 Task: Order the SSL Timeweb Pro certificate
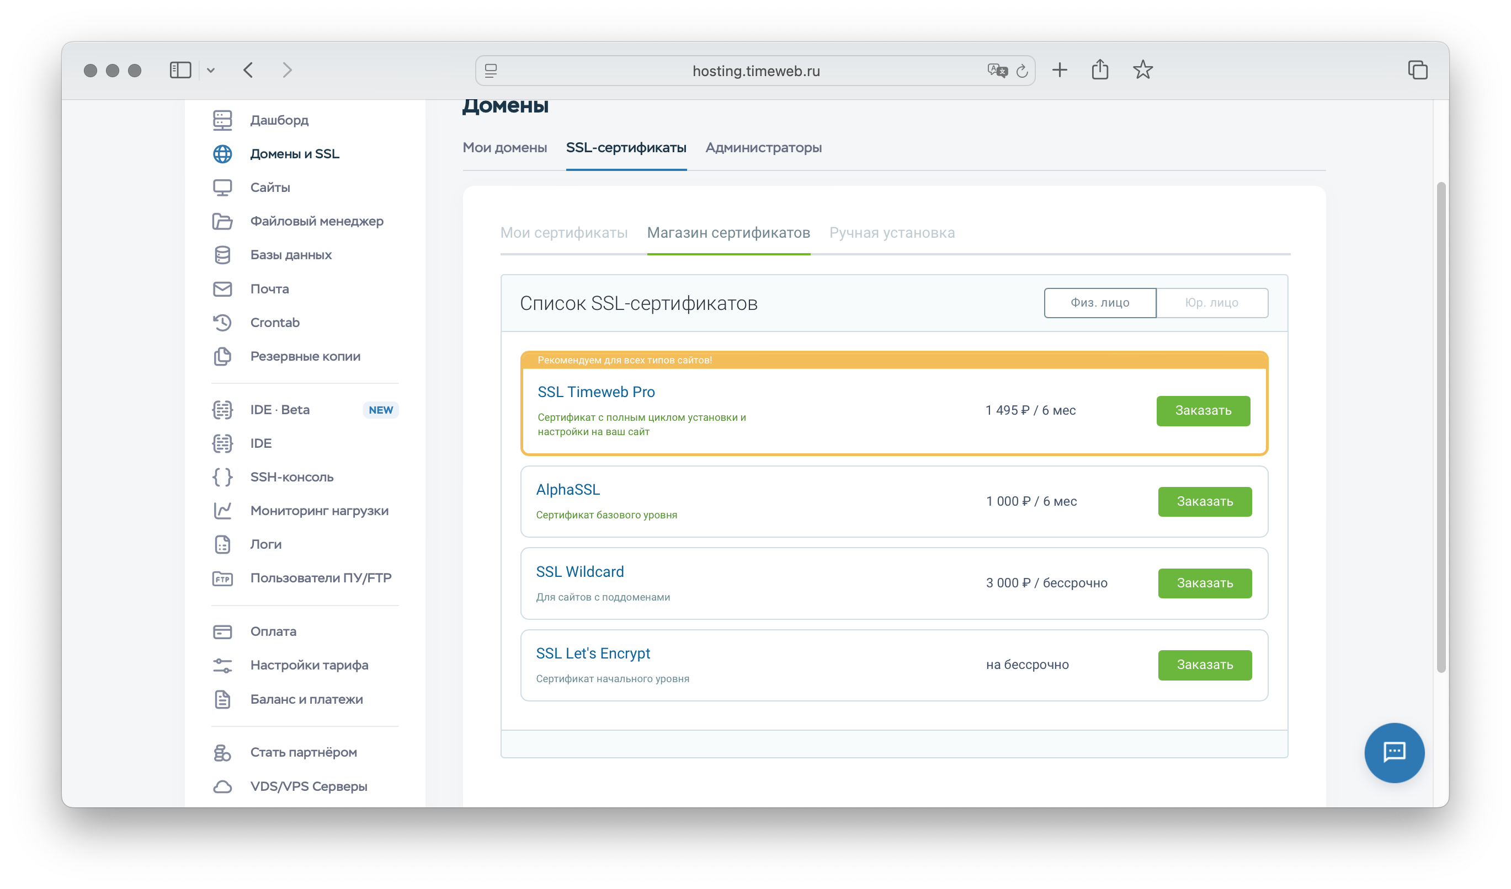(x=1203, y=410)
